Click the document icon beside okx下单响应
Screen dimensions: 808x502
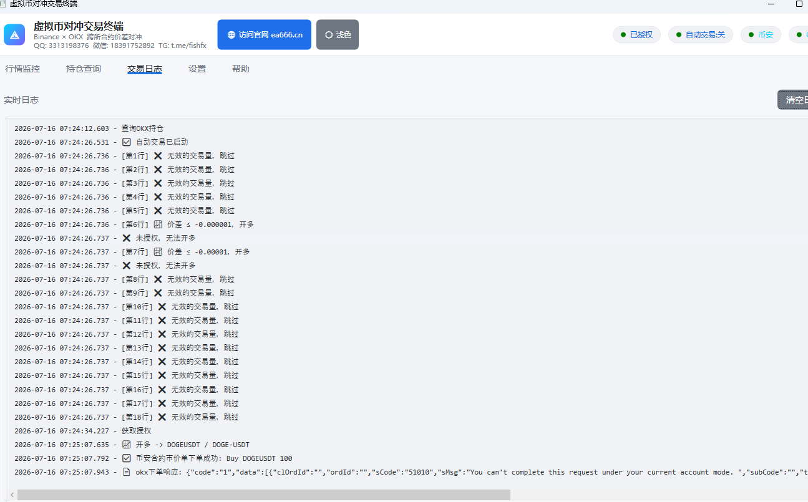[x=127, y=472]
